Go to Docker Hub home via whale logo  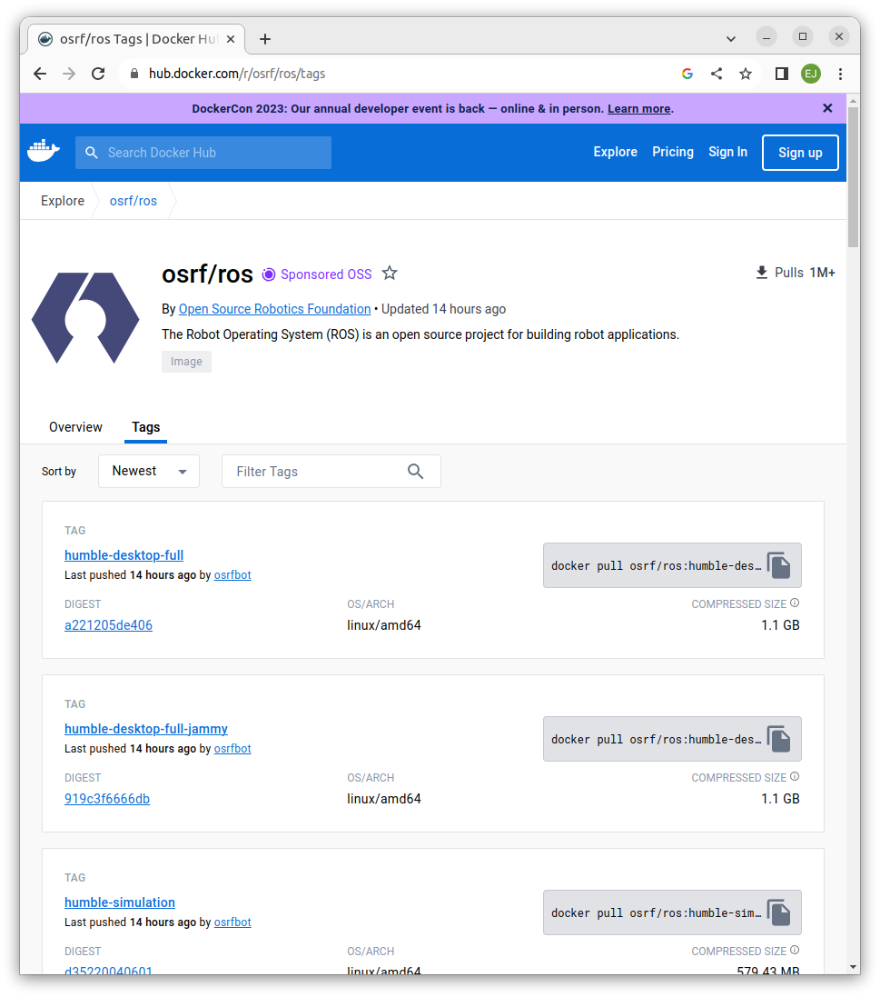[x=44, y=152]
